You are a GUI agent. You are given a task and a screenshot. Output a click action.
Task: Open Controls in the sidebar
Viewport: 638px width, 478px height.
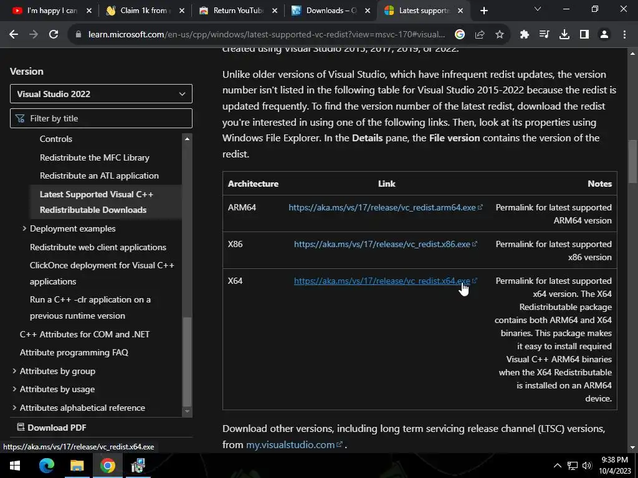[x=55, y=139]
